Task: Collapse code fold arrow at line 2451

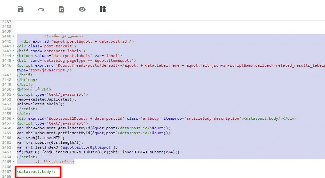Action: tap(13, 94)
